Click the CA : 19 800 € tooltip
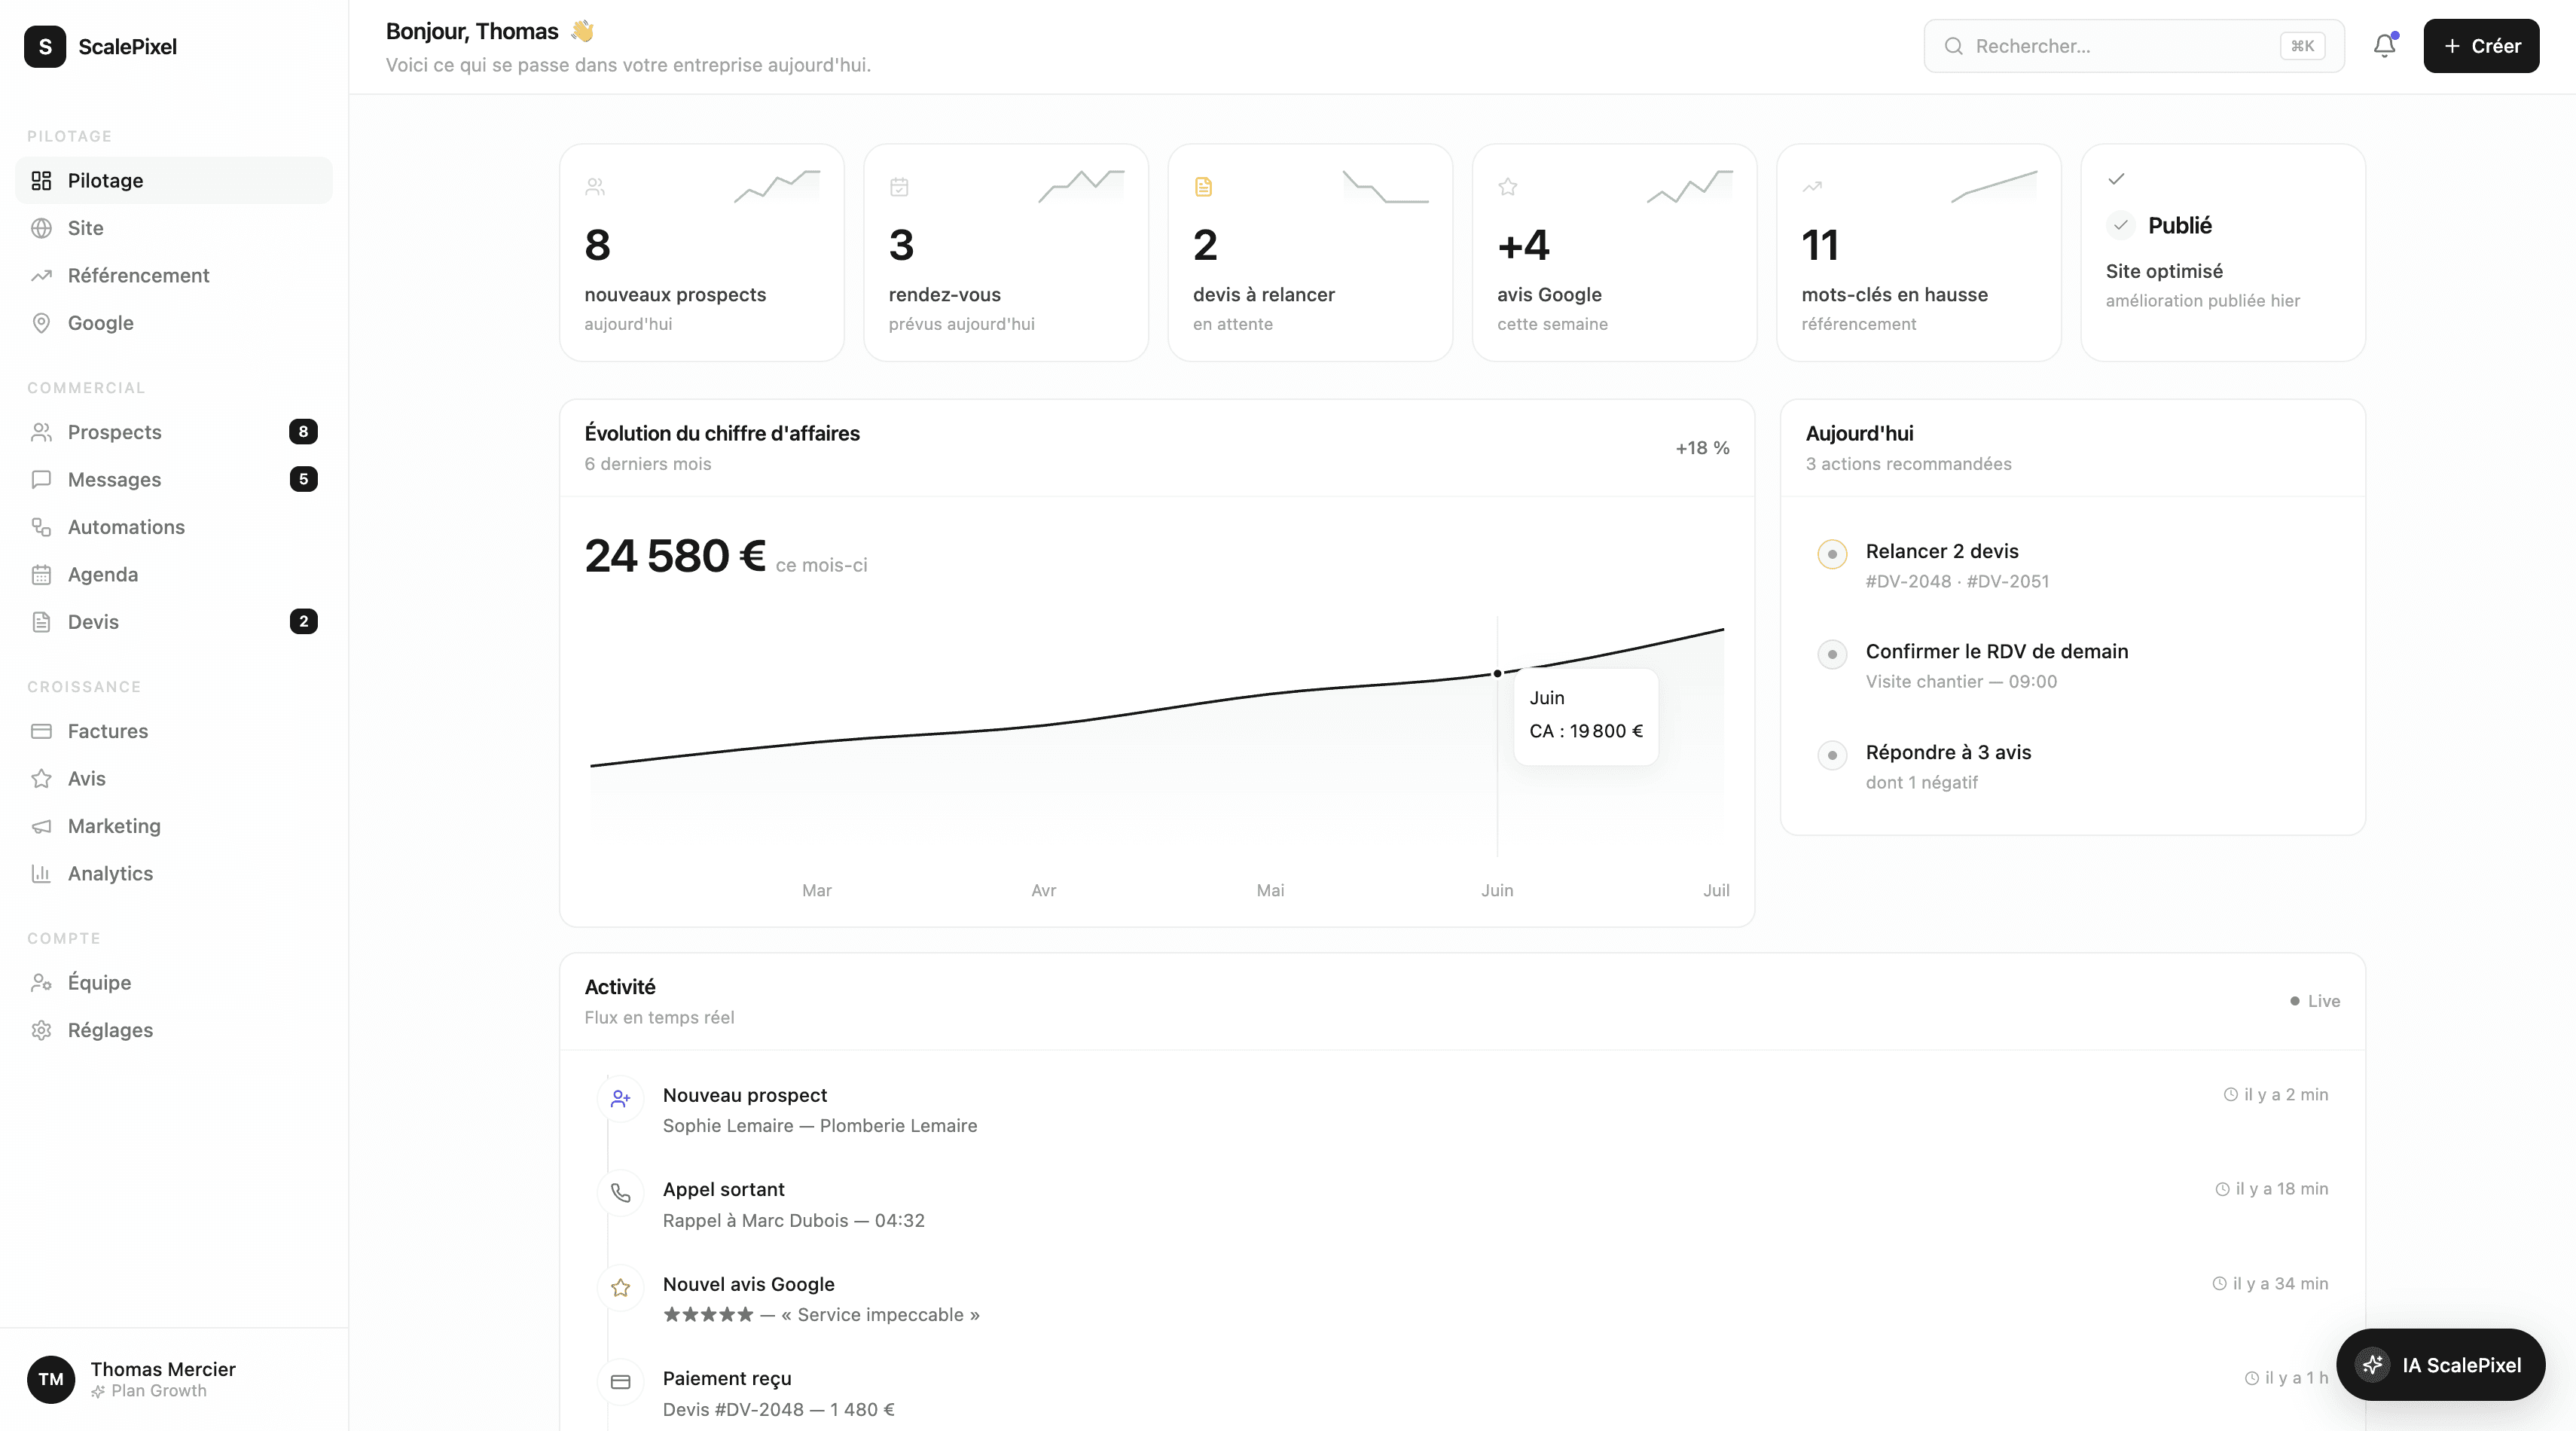The height and width of the screenshot is (1431, 2576). (1586, 731)
